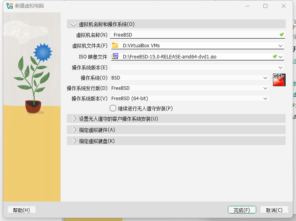Click the 取消(C) button
This screenshot has width=296, height=221.
point(274,210)
